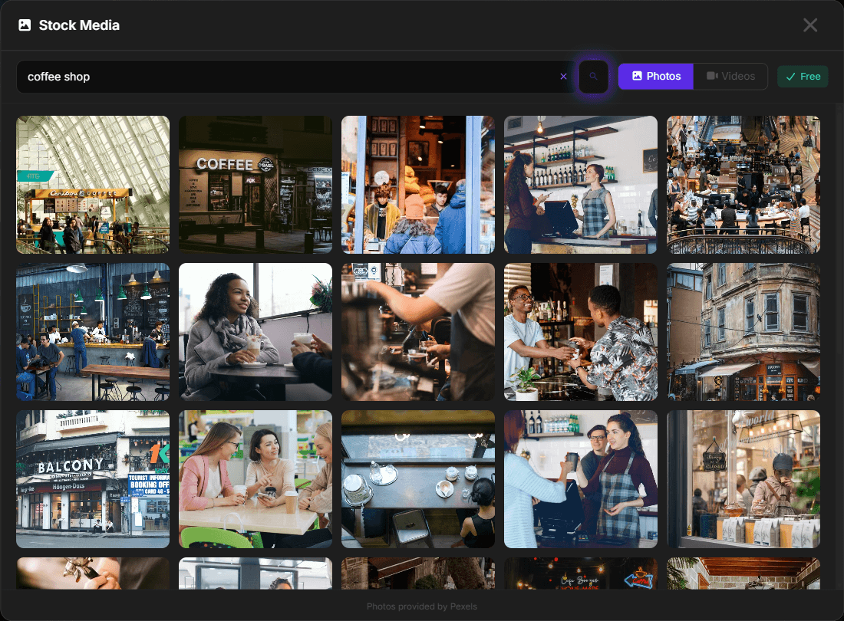Screen dimensions: 844x621
Task: Clear the search field with the x icon
Action: (563, 77)
